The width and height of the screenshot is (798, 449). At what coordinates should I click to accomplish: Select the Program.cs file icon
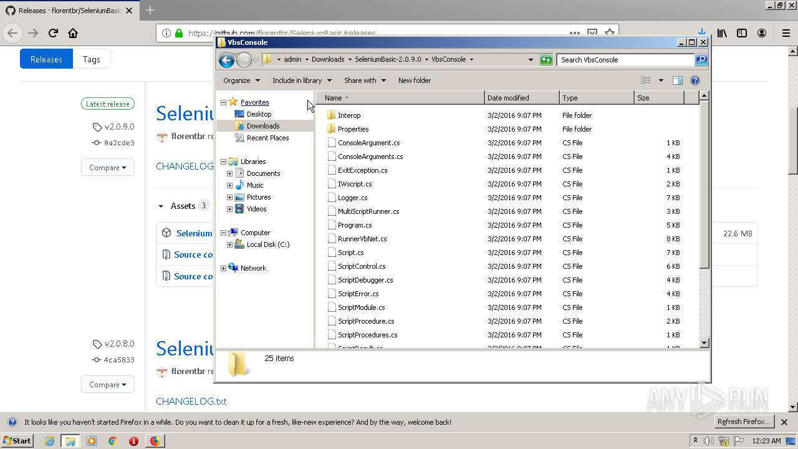tap(332, 225)
